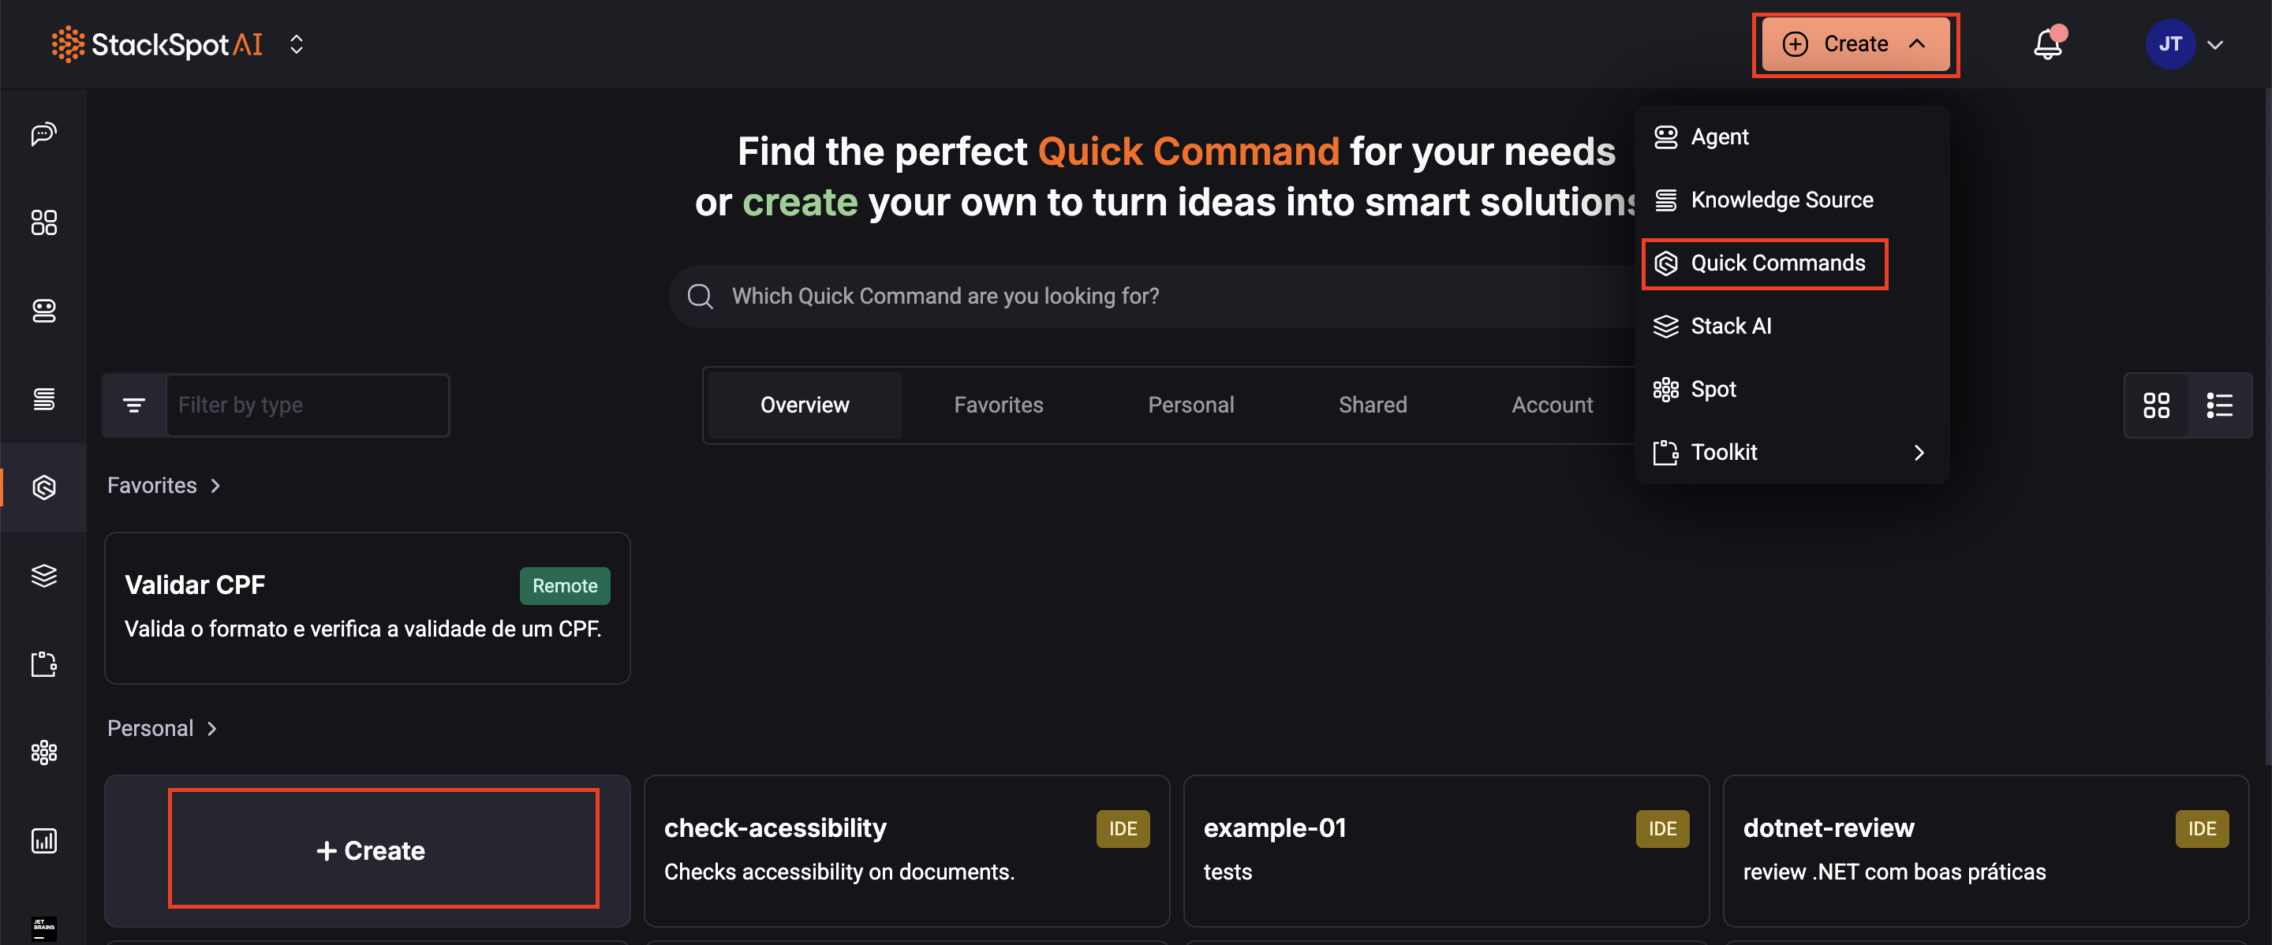Viewport: 2272px width, 945px height.
Task: Open Knowledge Sources icon in sidebar
Action: point(43,398)
